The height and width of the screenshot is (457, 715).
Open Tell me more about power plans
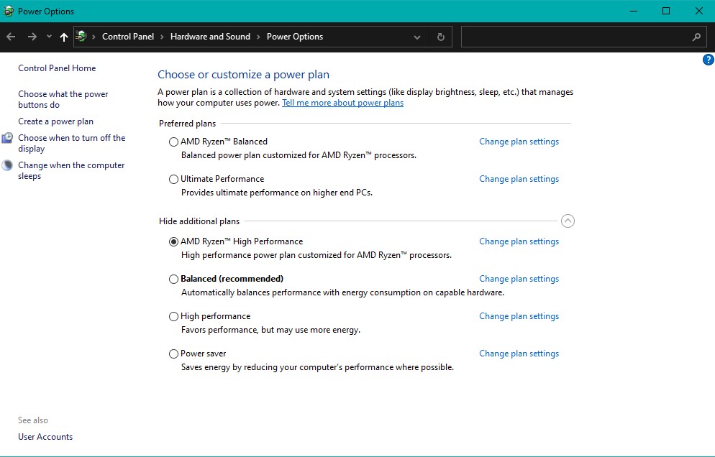[x=342, y=103]
